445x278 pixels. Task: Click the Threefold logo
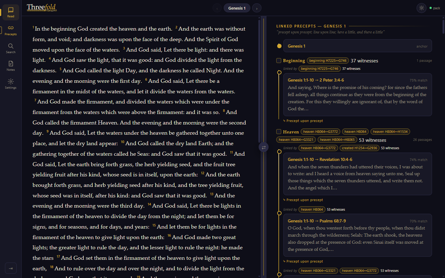pos(42,7)
